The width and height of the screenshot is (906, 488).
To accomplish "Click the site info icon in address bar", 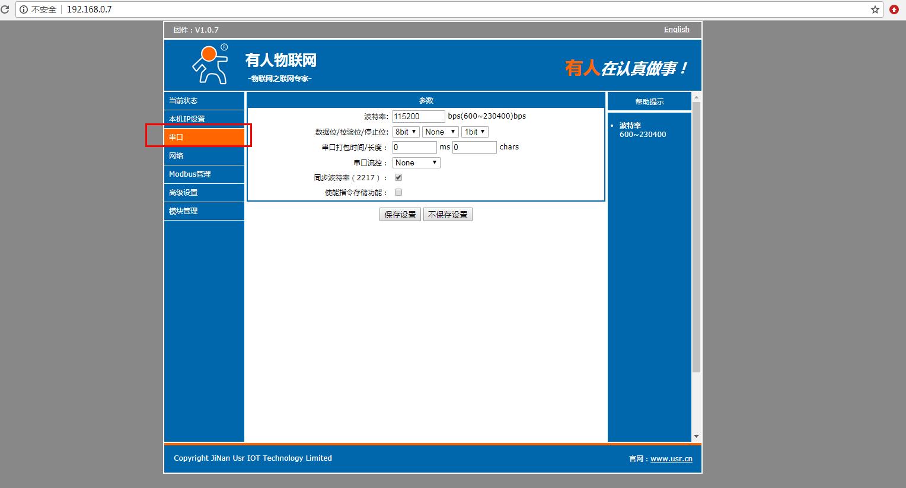I will click(x=24, y=9).
